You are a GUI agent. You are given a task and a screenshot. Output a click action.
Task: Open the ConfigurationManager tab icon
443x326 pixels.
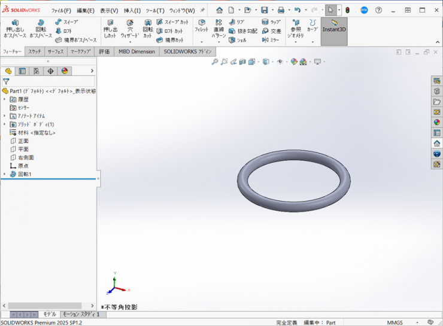(x=37, y=71)
